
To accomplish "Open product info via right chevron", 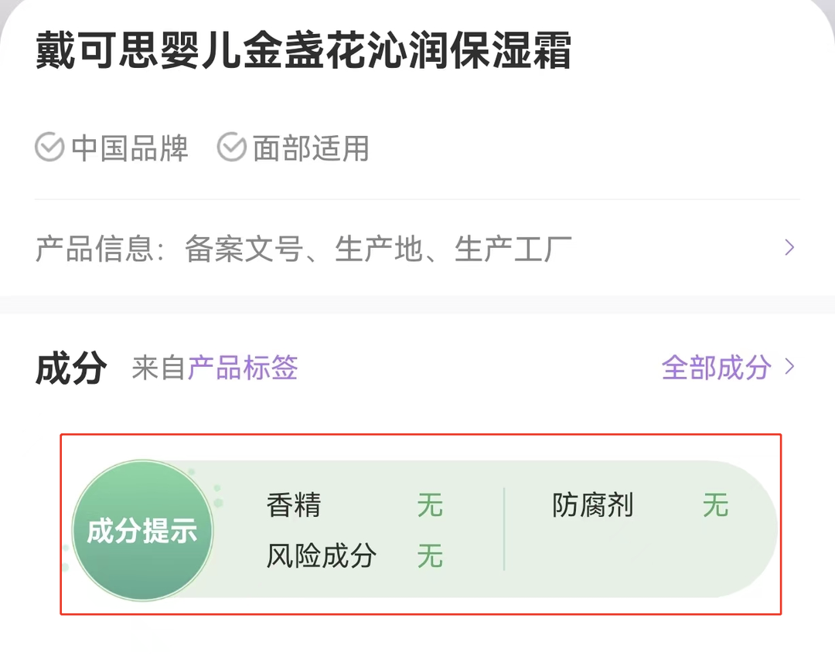I will click(789, 247).
